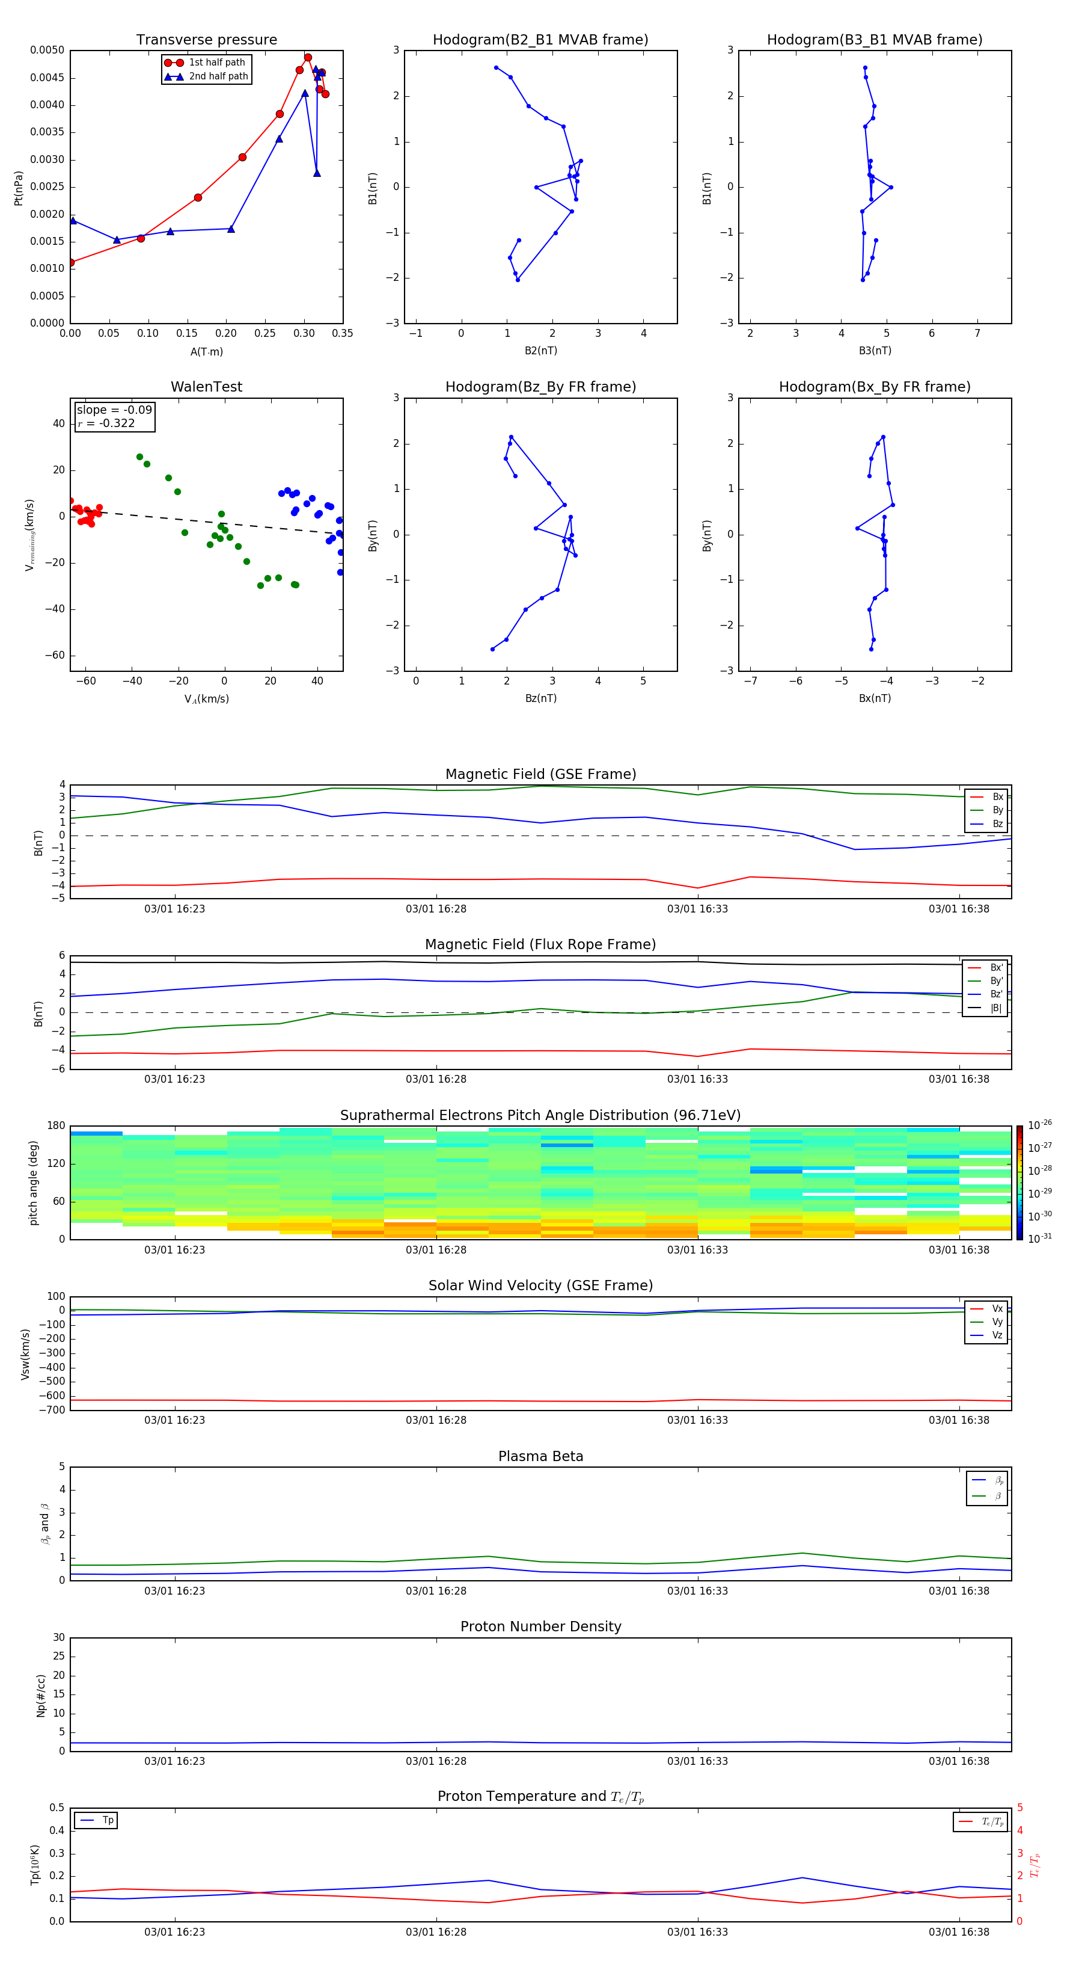Click the 'Magnetic Field (Flux Rope Frame)' title

click(x=540, y=945)
